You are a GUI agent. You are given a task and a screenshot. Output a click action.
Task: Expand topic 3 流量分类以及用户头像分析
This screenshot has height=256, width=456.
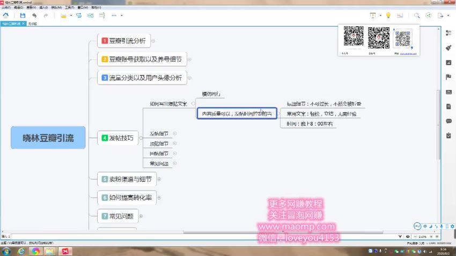point(189,78)
